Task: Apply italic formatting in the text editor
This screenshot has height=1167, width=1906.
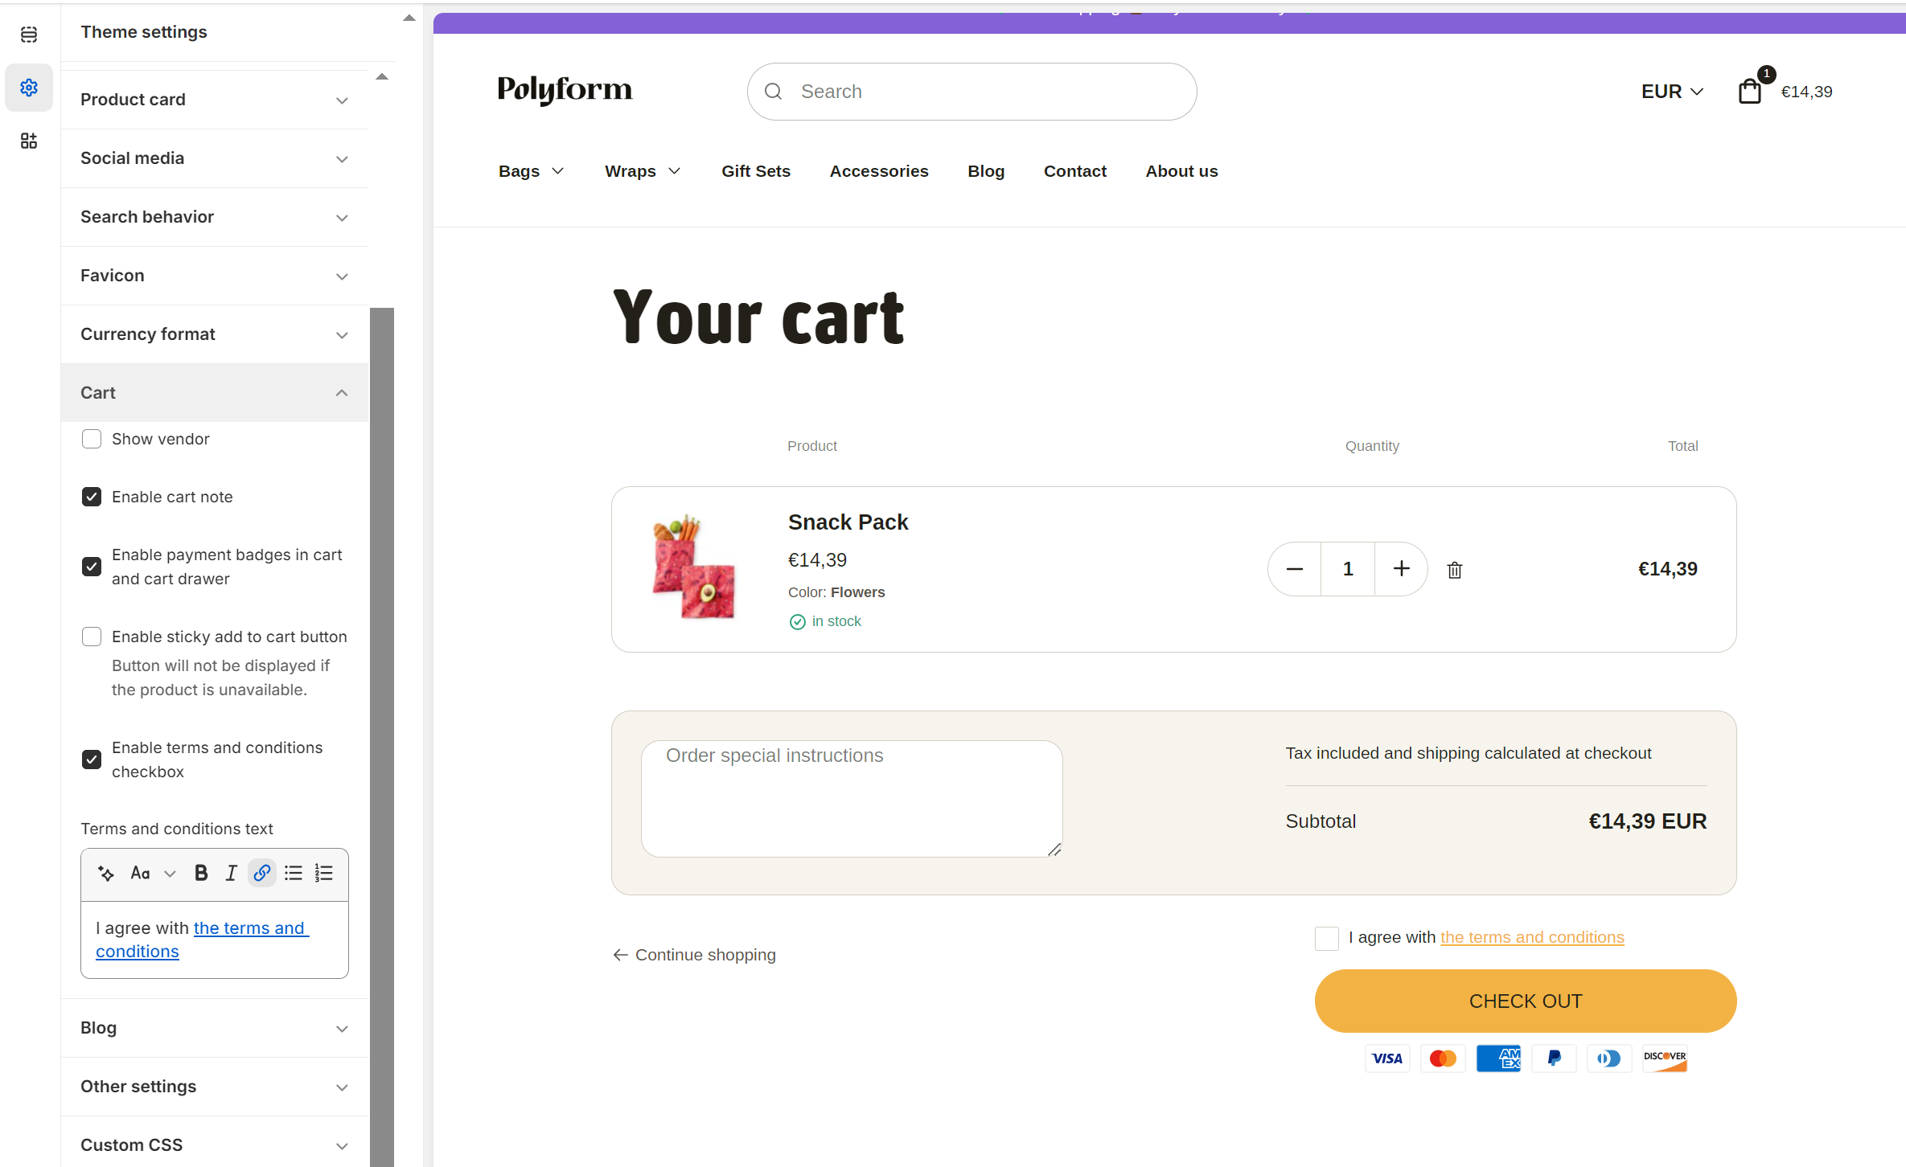Action: 231,873
